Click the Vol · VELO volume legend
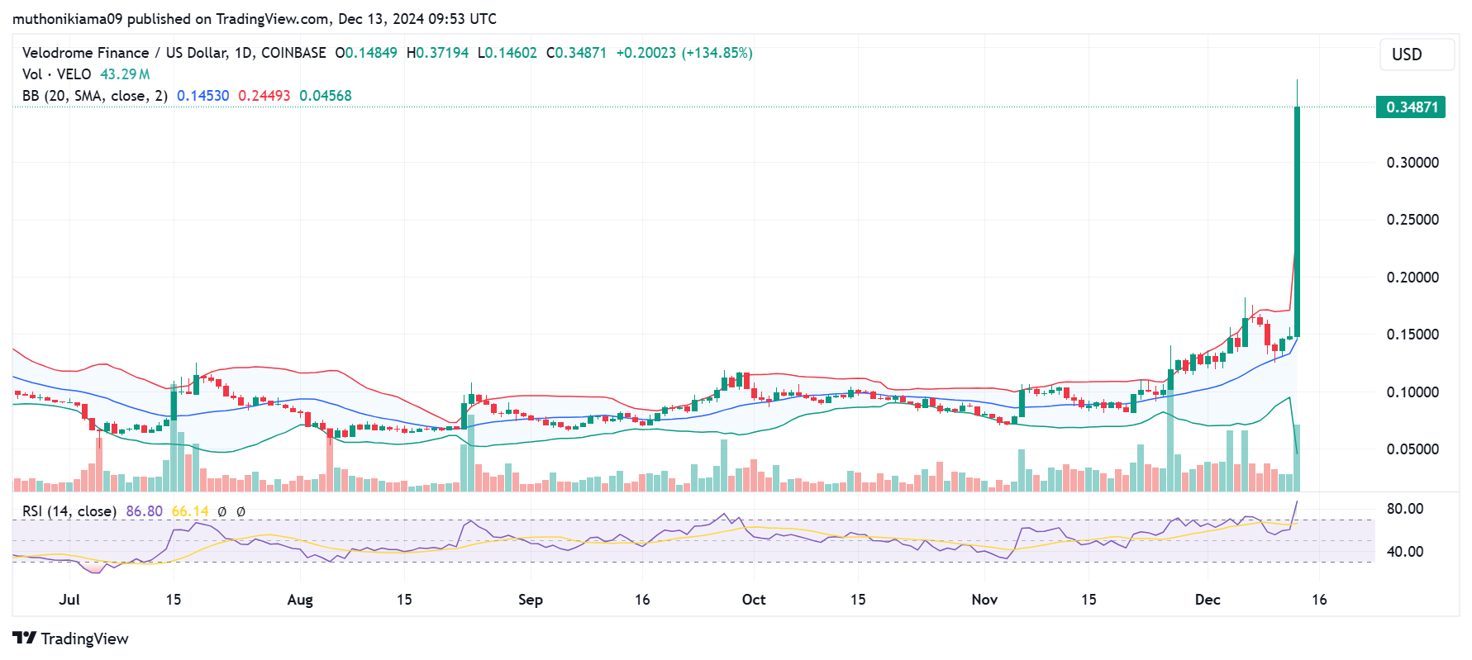This screenshot has width=1472, height=660. tap(56, 74)
